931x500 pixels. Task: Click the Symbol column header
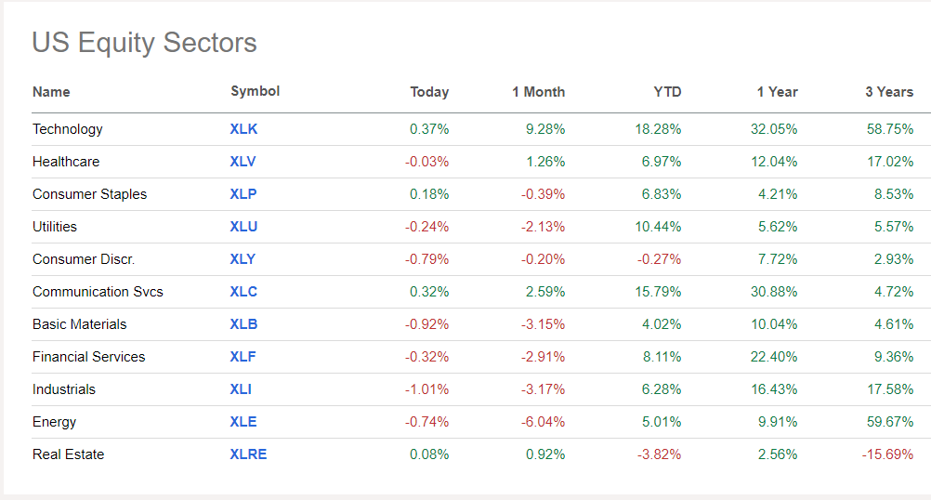click(x=255, y=91)
